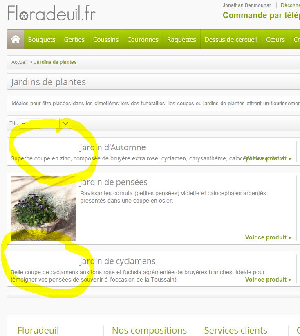Open the Tri sorting dropdown
The width and height of the screenshot is (300, 336).
click(45, 123)
